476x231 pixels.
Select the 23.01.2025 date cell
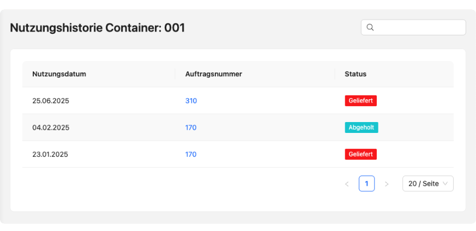point(50,154)
